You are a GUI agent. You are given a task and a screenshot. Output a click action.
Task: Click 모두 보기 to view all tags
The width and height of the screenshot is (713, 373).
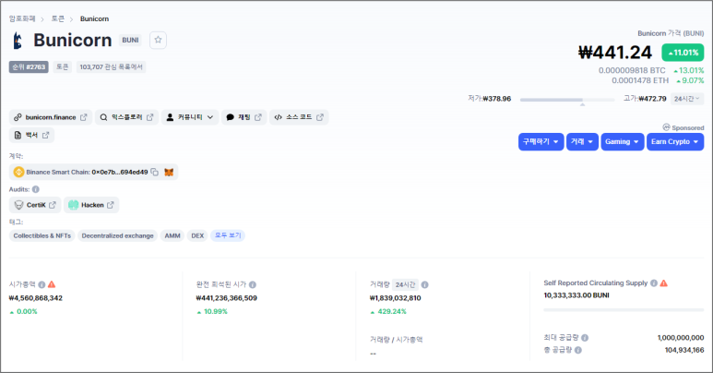(228, 235)
